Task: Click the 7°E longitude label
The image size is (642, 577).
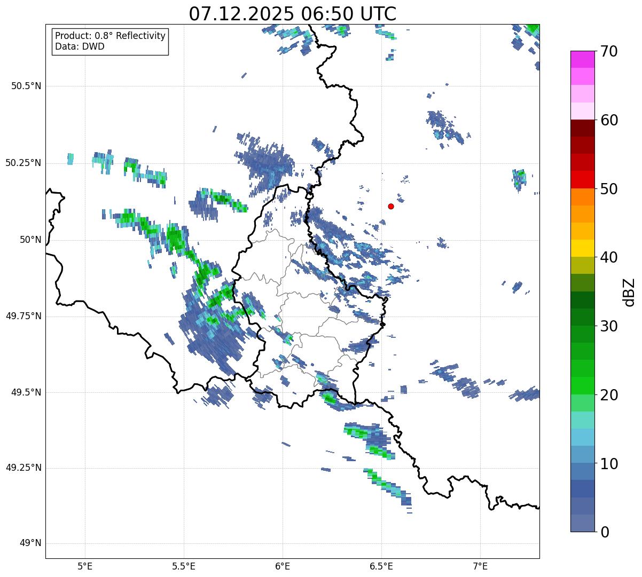Action: coord(480,566)
